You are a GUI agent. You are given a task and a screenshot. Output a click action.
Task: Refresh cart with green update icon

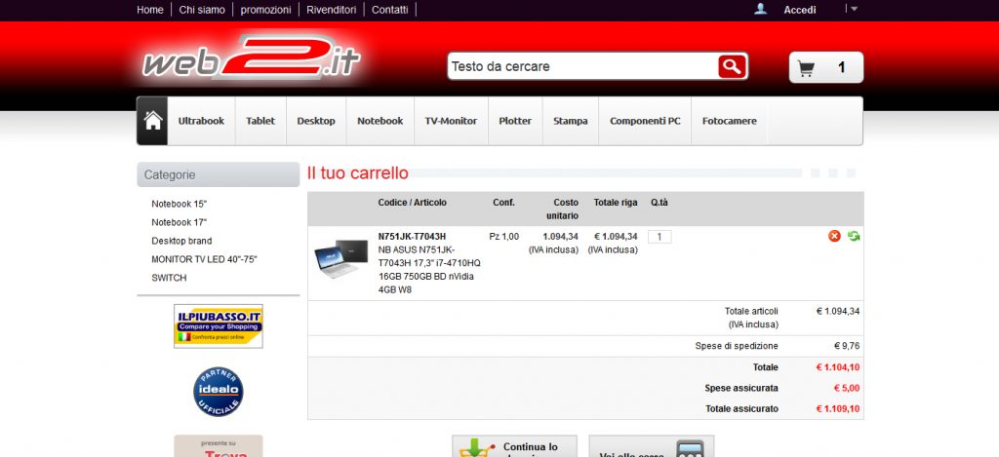pos(854,236)
